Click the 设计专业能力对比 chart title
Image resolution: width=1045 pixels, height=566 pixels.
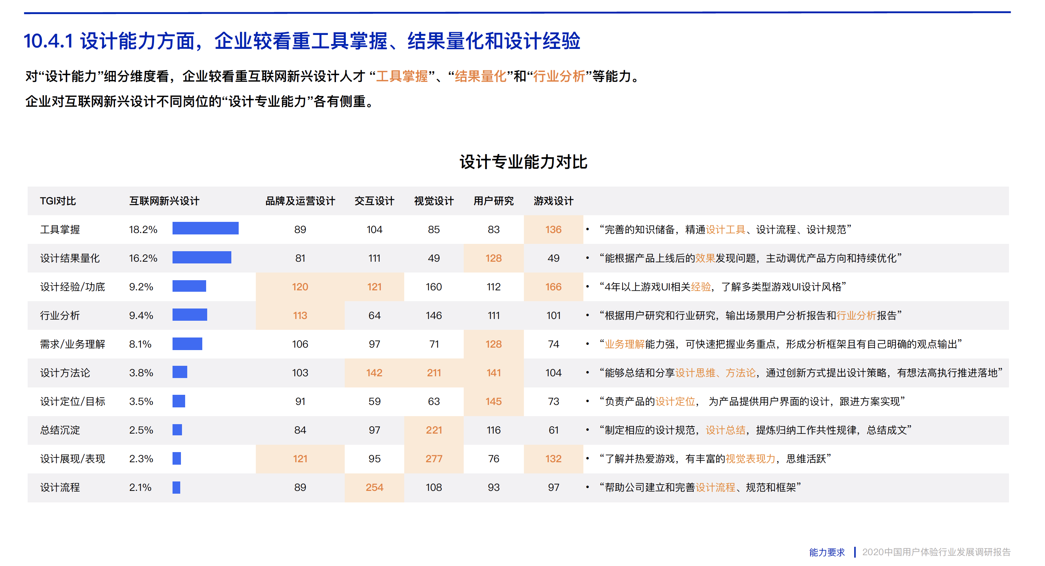[x=523, y=162]
